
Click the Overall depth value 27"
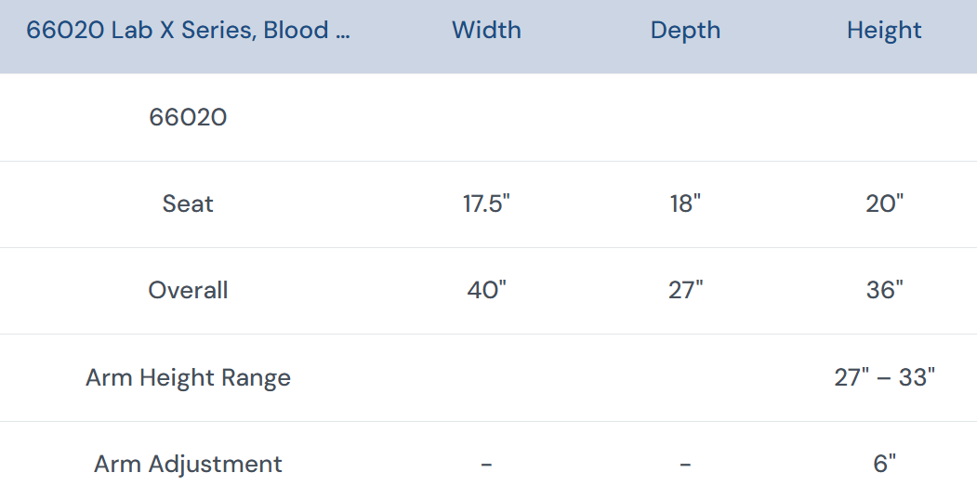685,290
